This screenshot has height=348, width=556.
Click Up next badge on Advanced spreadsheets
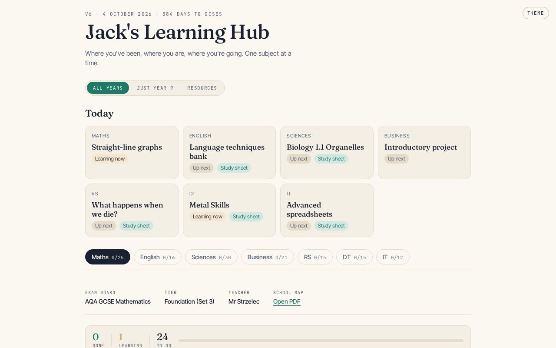299,226
